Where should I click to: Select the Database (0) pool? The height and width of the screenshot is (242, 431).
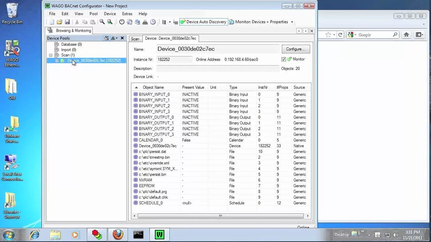[x=71, y=44]
